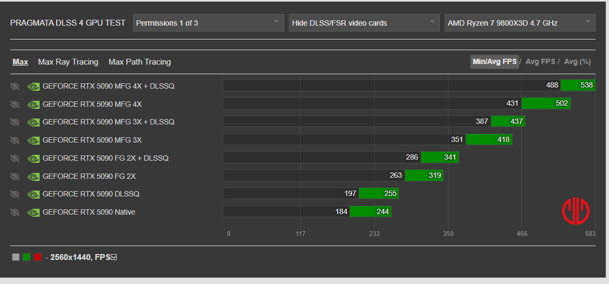Toggle visibility of RTX 5090 Native
The width and height of the screenshot is (609, 284).
[15, 212]
